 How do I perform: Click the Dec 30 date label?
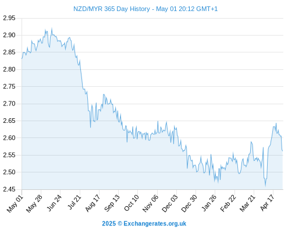coord(189,203)
